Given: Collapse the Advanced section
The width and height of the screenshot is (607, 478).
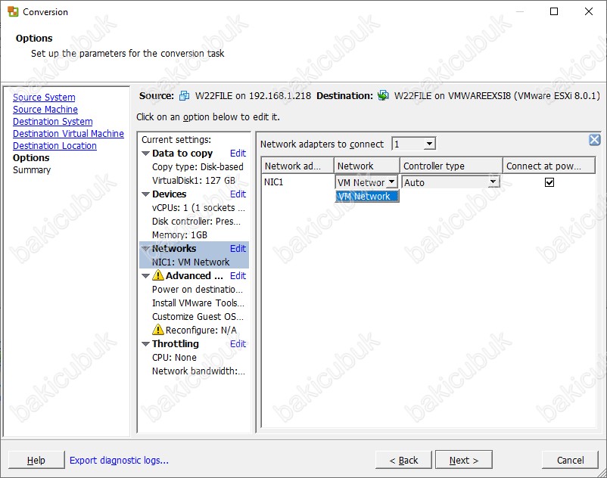Looking at the screenshot, I should click(x=145, y=276).
